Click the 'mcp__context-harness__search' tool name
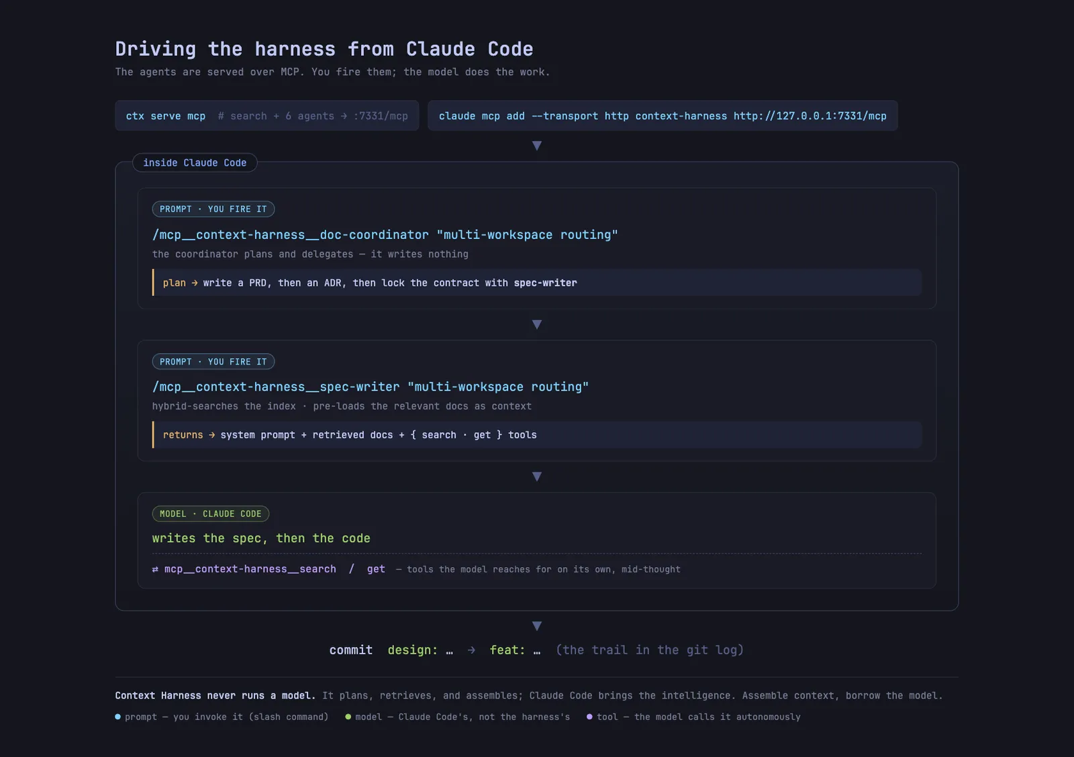1074x757 pixels. [250, 569]
